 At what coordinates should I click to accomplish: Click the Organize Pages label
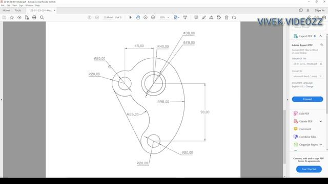pyautogui.click(x=309, y=145)
